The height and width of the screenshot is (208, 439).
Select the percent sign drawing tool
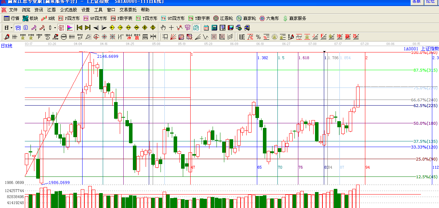(258, 37)
